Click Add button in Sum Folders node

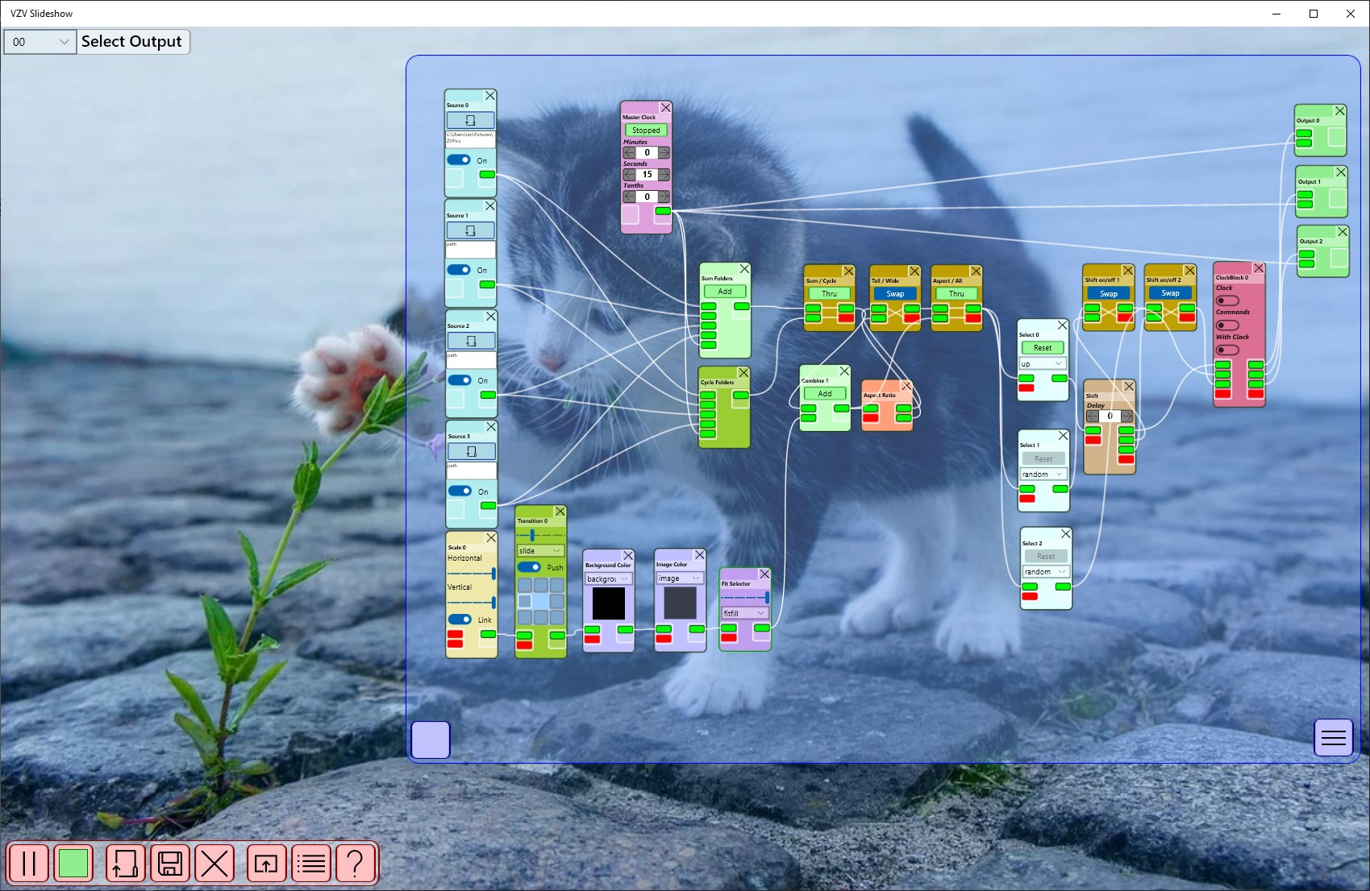[725, 292]
